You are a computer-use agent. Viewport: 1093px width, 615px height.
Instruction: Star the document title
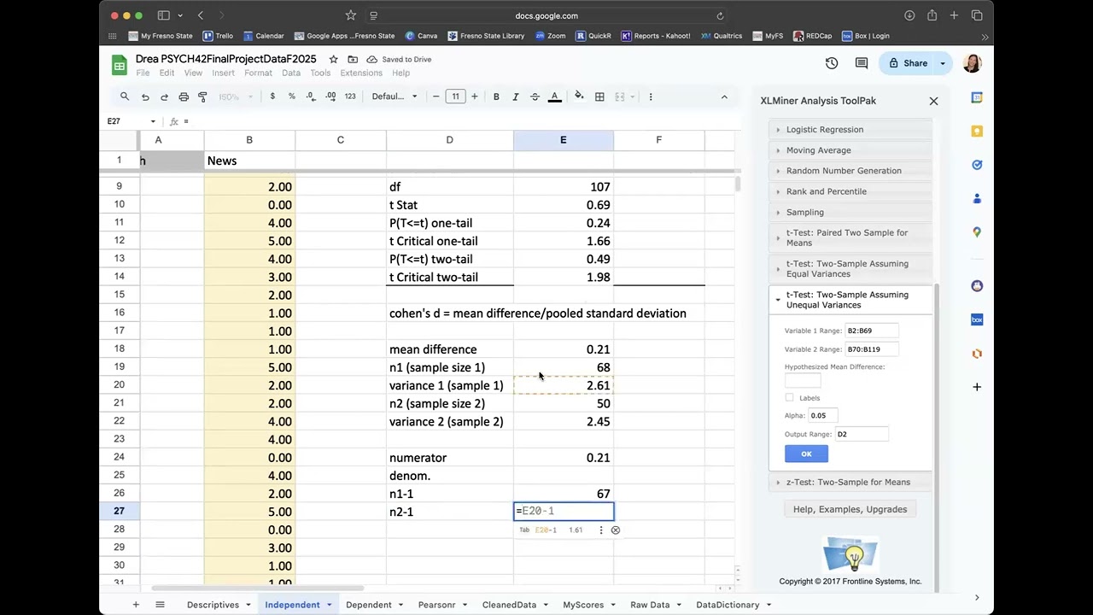333,59
